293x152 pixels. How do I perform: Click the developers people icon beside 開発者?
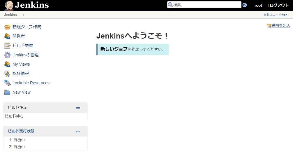click(x=7, y=36)
